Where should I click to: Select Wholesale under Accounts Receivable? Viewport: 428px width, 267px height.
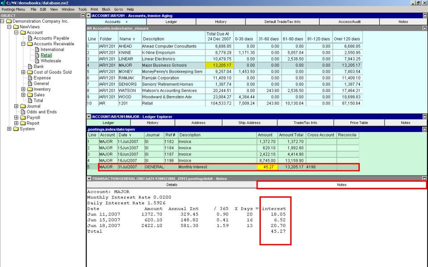coord(51,61)
